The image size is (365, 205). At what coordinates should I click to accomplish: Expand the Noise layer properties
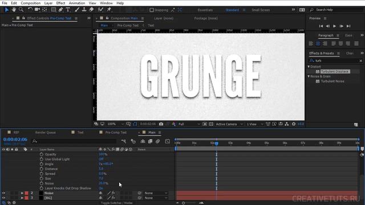[x=22, y=193]
